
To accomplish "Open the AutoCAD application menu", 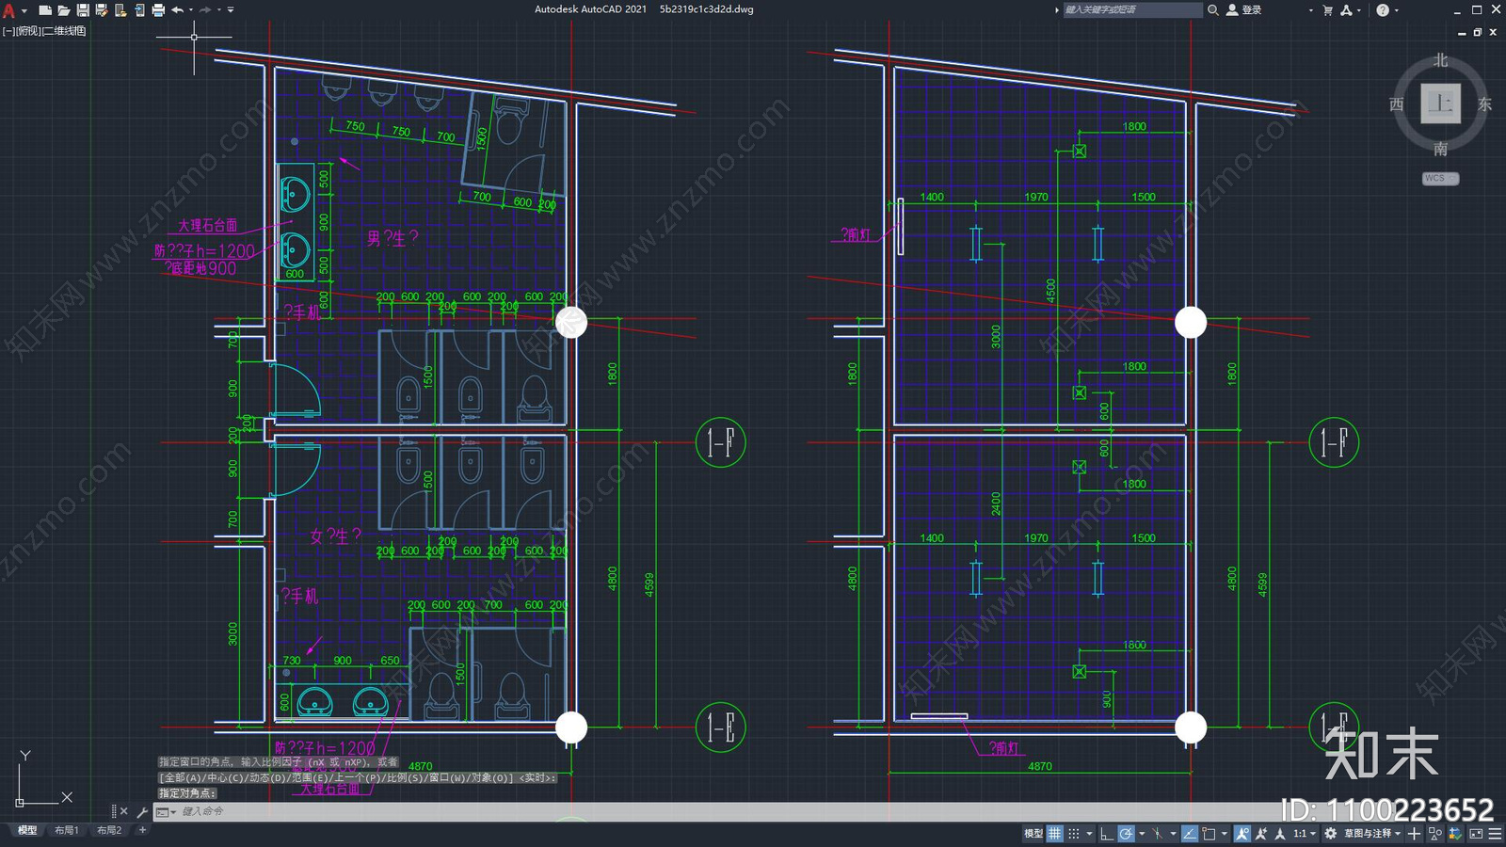I will (9, 10).
